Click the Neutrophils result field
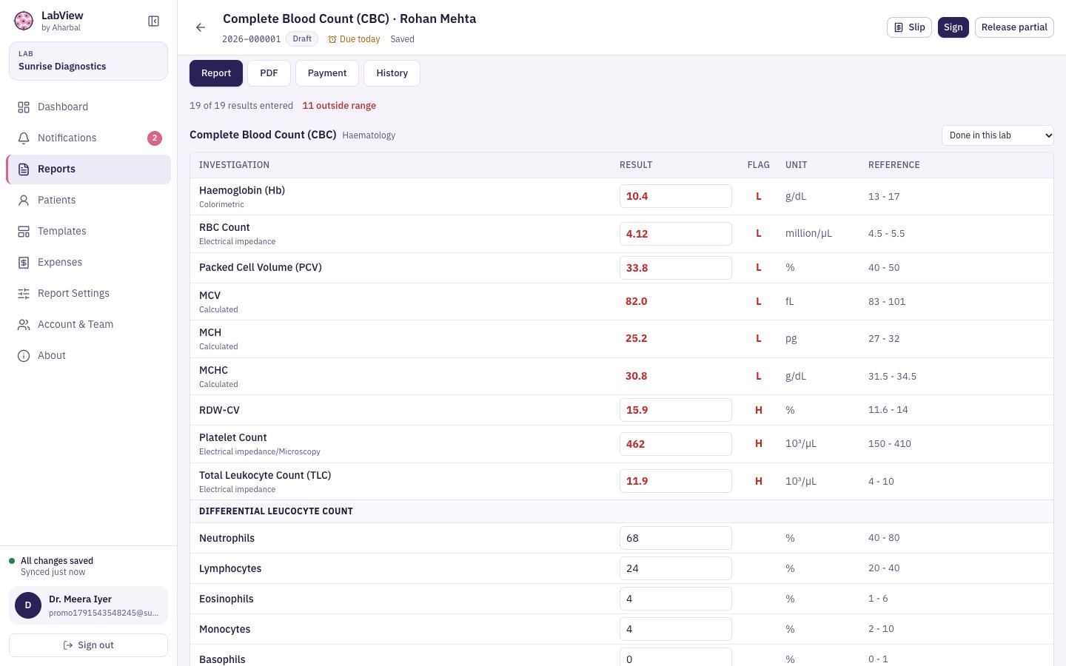This screenshot has height=666, width=1066. (676, 538)
